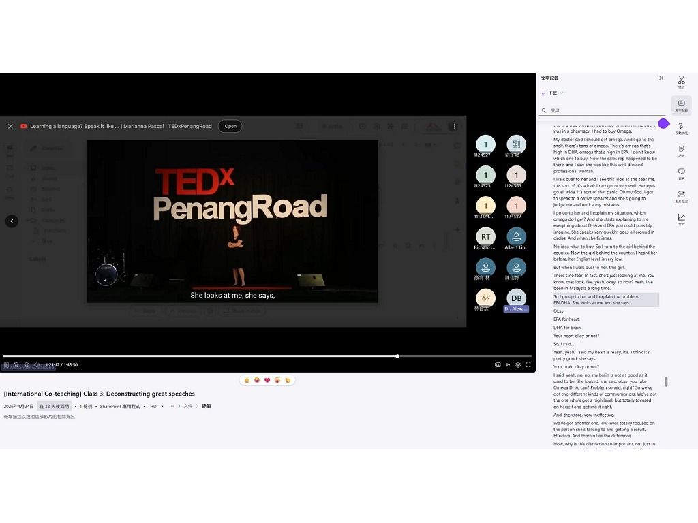Click the playback progress bar handle
This screenshot has width=698, height=523.
[x=397, y=356]
